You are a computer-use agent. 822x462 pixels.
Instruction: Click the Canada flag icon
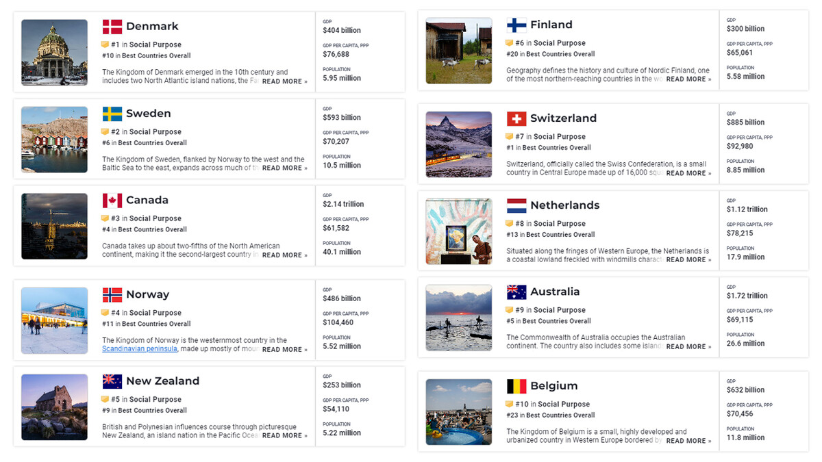tap(112, 201)
